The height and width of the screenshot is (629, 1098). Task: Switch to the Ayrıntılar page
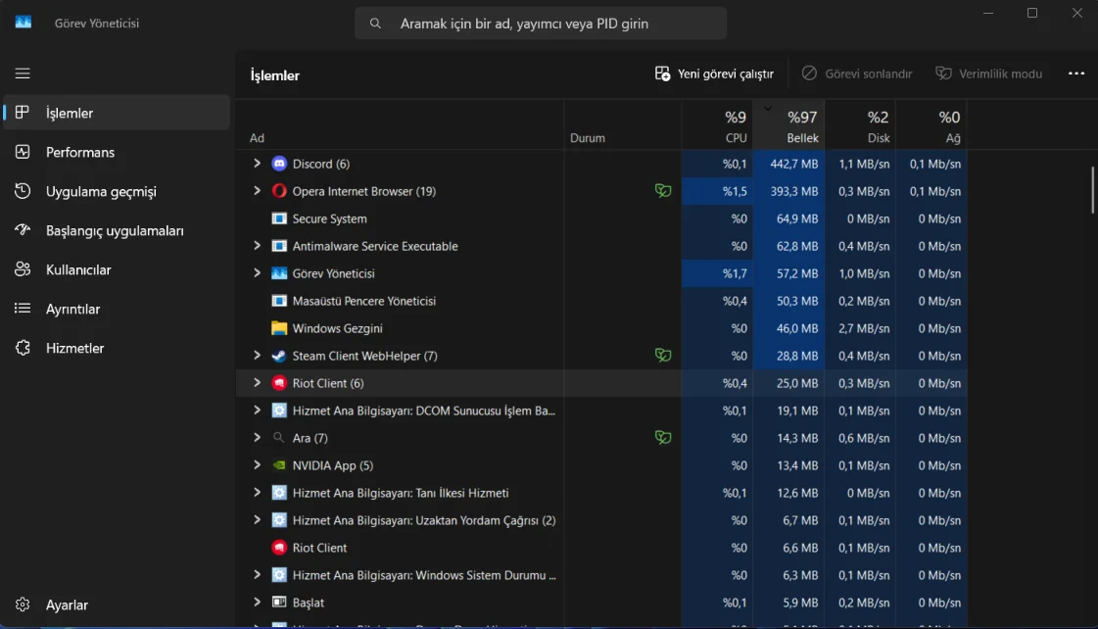point(117,309)
